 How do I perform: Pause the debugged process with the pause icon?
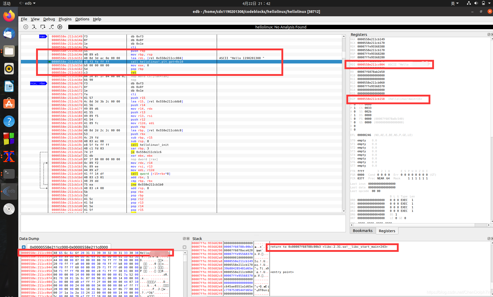[26, 27]
